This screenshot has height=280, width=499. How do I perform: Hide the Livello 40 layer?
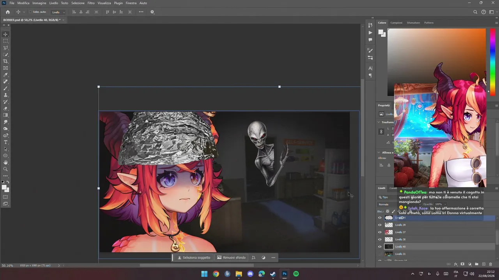click(x=380, y=247)
